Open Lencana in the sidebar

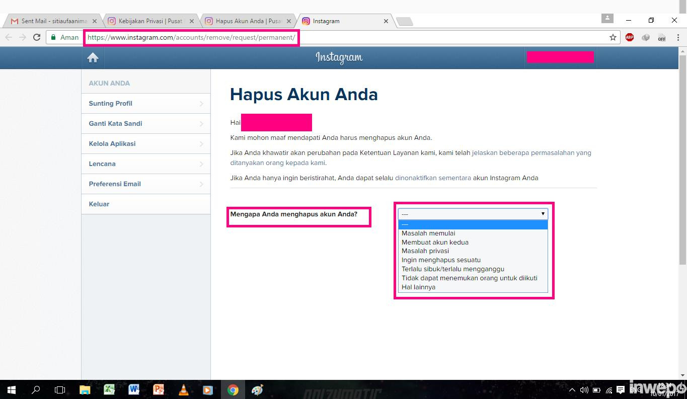pos(146,164)
